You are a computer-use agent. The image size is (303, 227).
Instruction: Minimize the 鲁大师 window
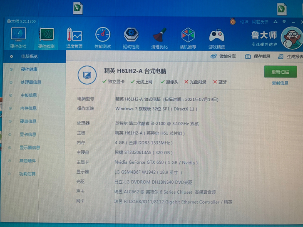pos(293,22)
